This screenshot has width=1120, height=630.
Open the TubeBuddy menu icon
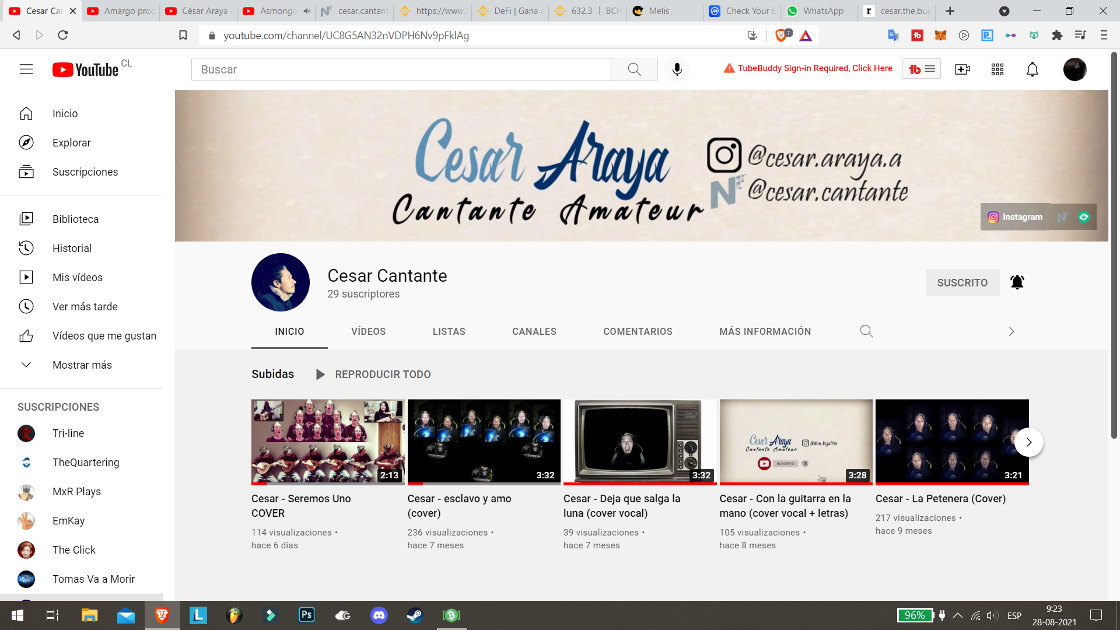click(921, 69)
